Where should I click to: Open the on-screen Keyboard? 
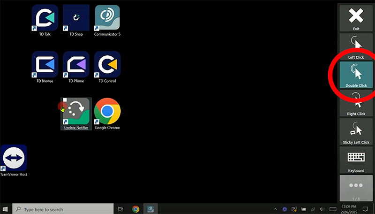(x=356, y=160)
